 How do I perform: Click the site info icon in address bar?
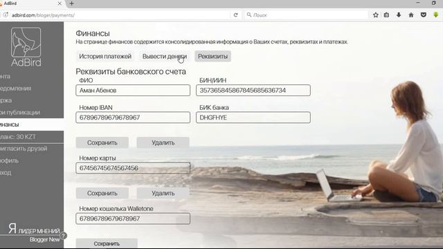point(5,15)
